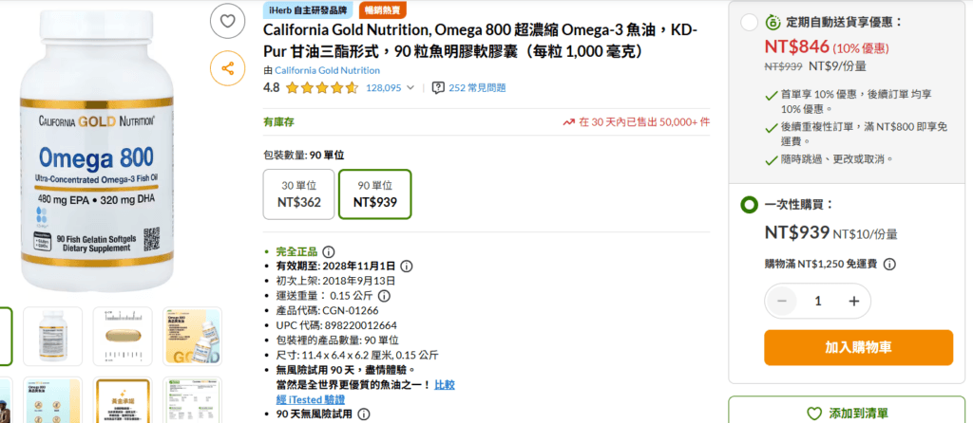Expand the 128,095 reviews dropdown arrow

[x=410, y=88]
